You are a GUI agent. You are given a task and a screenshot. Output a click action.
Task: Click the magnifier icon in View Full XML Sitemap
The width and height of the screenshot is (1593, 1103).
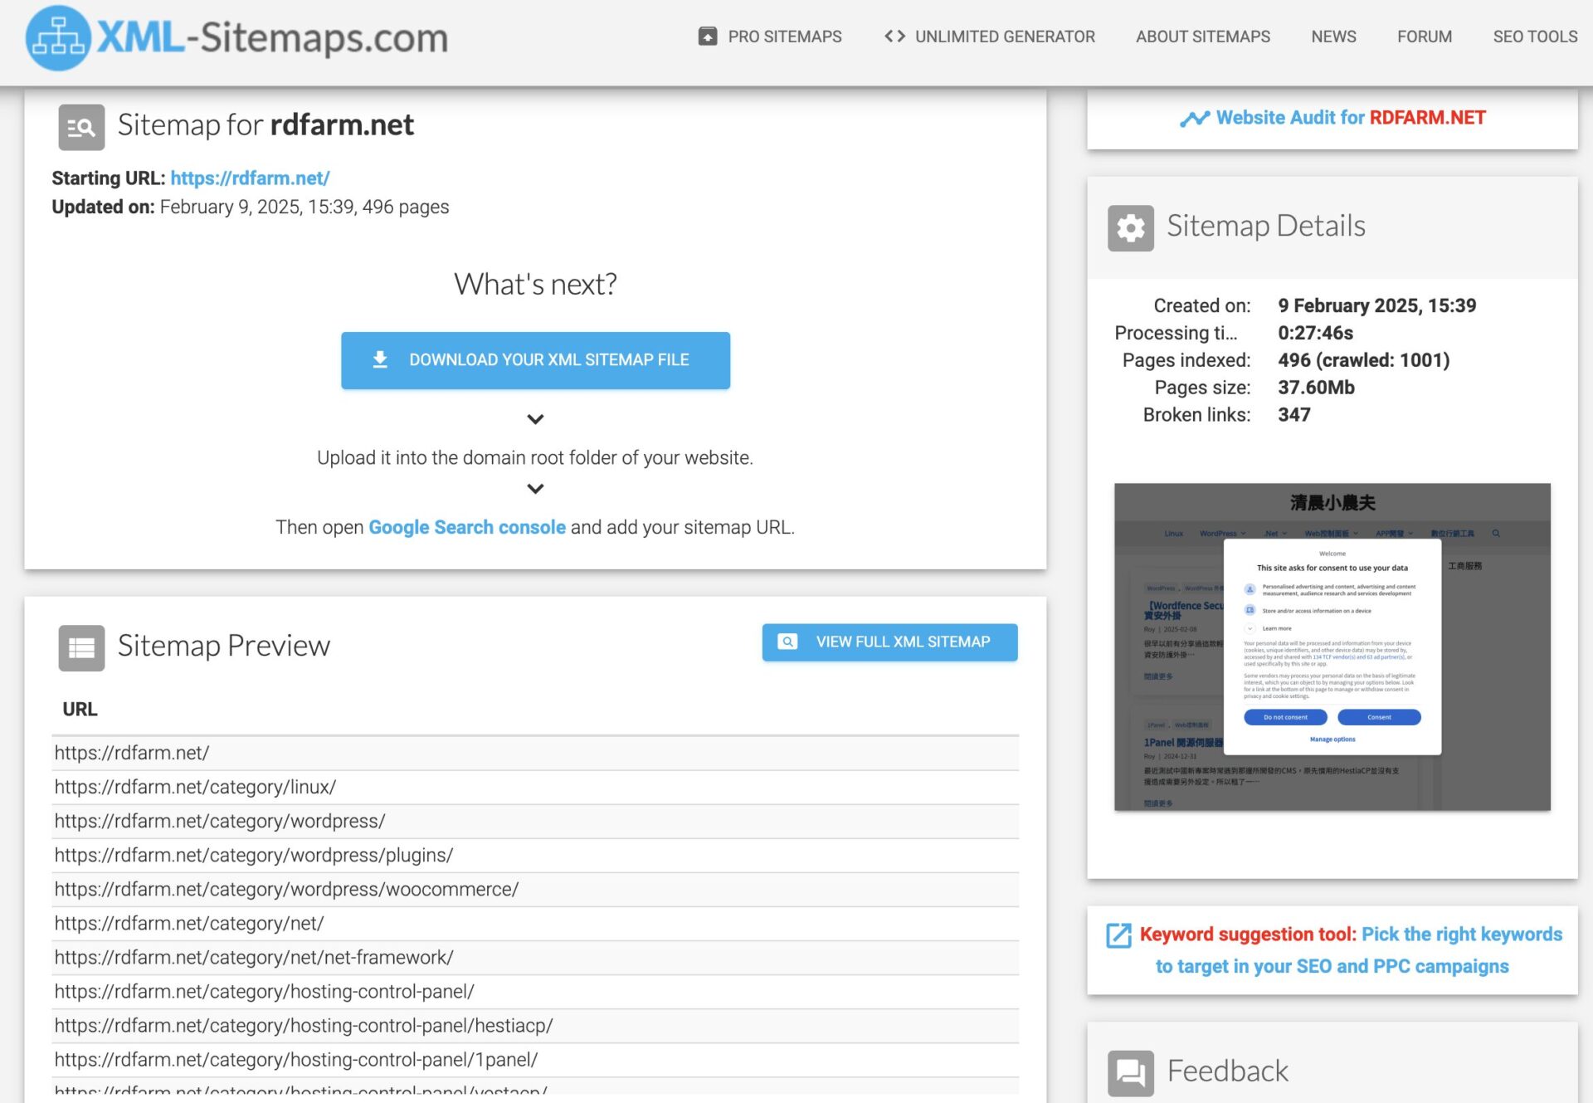point(787,642)
